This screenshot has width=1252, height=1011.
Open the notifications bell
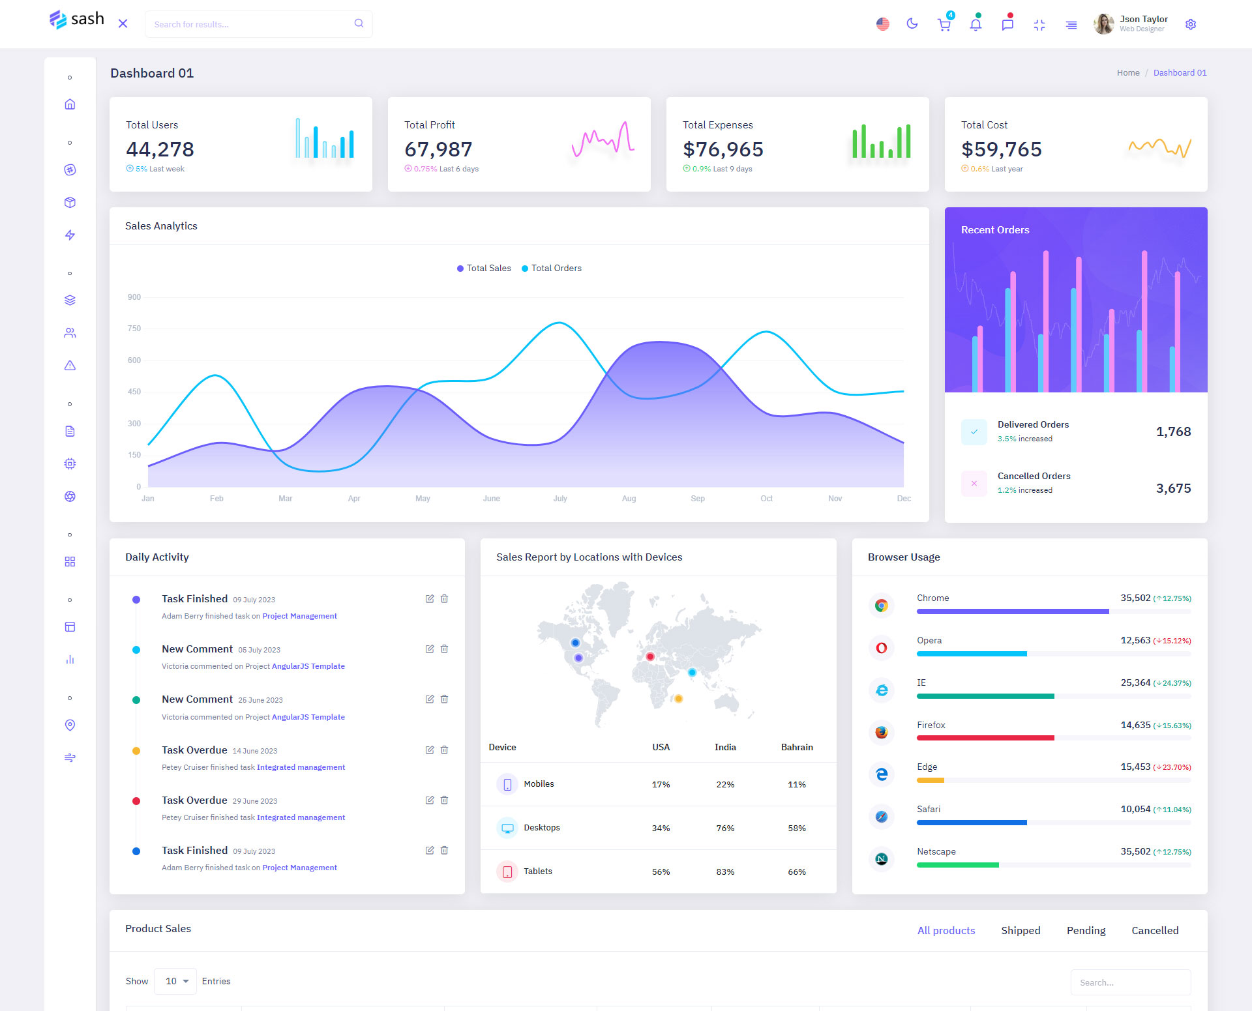tap(976, 25)
